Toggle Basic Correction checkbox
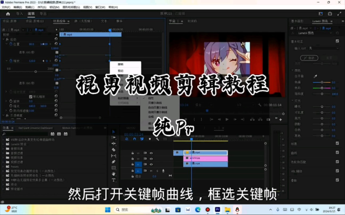This screenshot has height=215, width=345. (337, 41)
